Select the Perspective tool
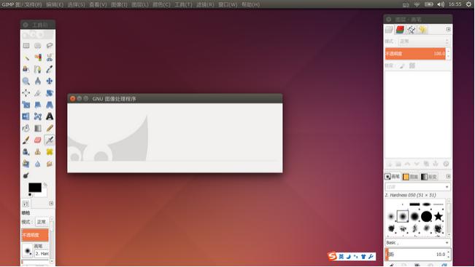Viewport: 475px width, 267px height. pos(50,105)
